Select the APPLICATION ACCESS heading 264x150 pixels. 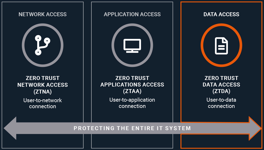click(132, 14)
